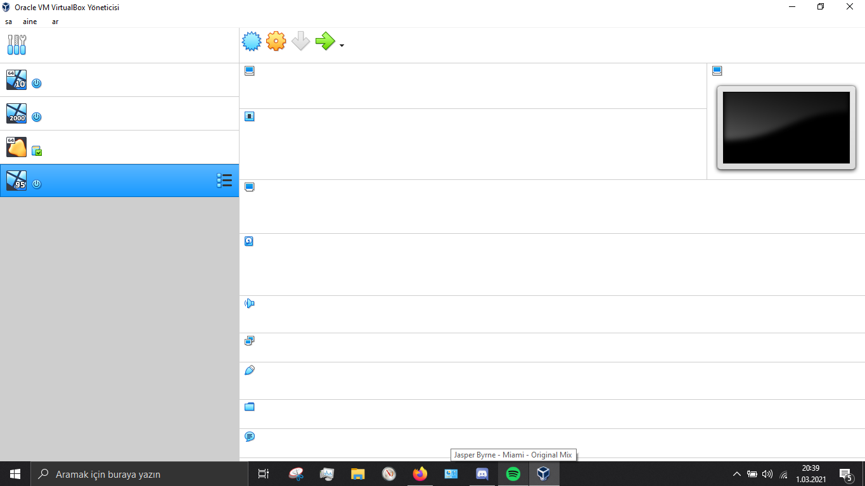Show hidden system tray icons
Screen dimensions: 865x486
[736, 474]
